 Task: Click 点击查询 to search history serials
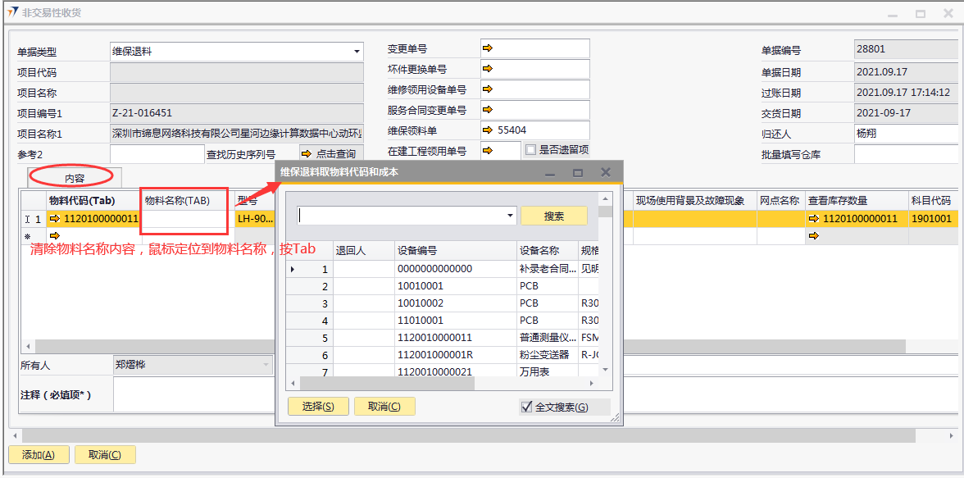(330, 153)
